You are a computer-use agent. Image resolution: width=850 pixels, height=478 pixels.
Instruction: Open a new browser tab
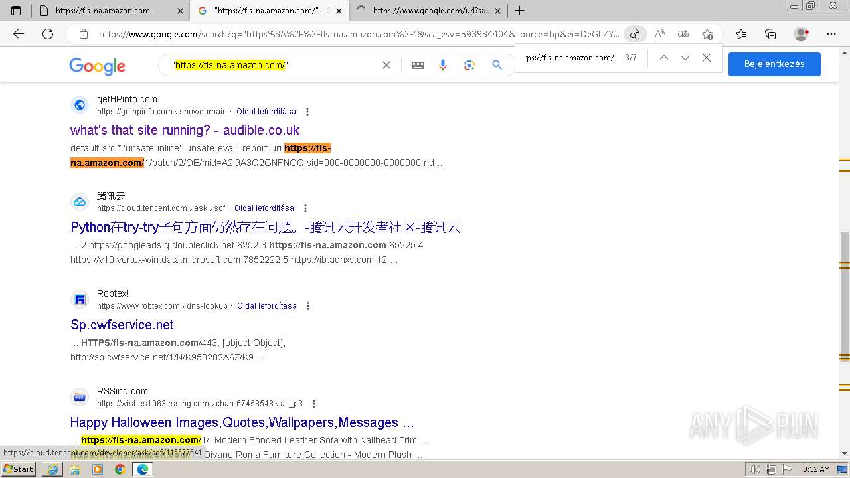[520, 11]
